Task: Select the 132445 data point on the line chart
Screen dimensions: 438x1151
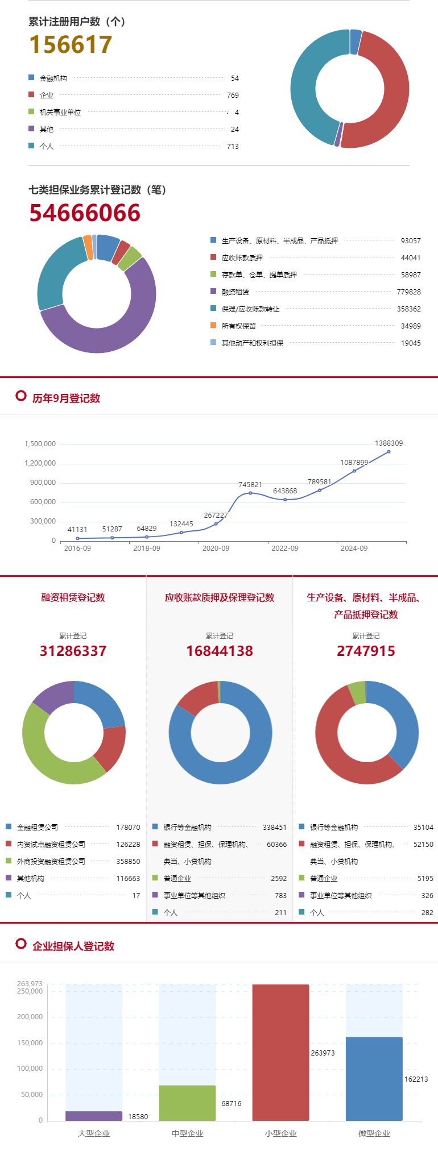Action: [181, 533]
